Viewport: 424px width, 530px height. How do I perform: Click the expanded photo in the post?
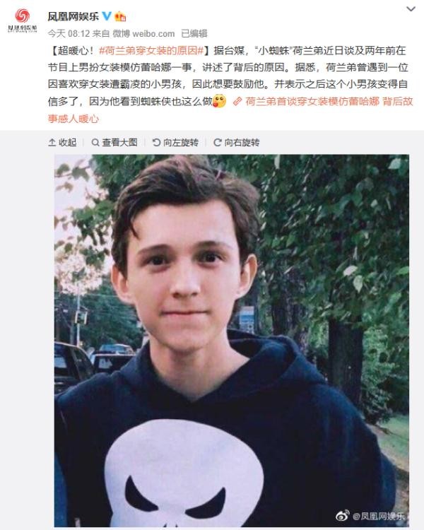coord(232,341)
